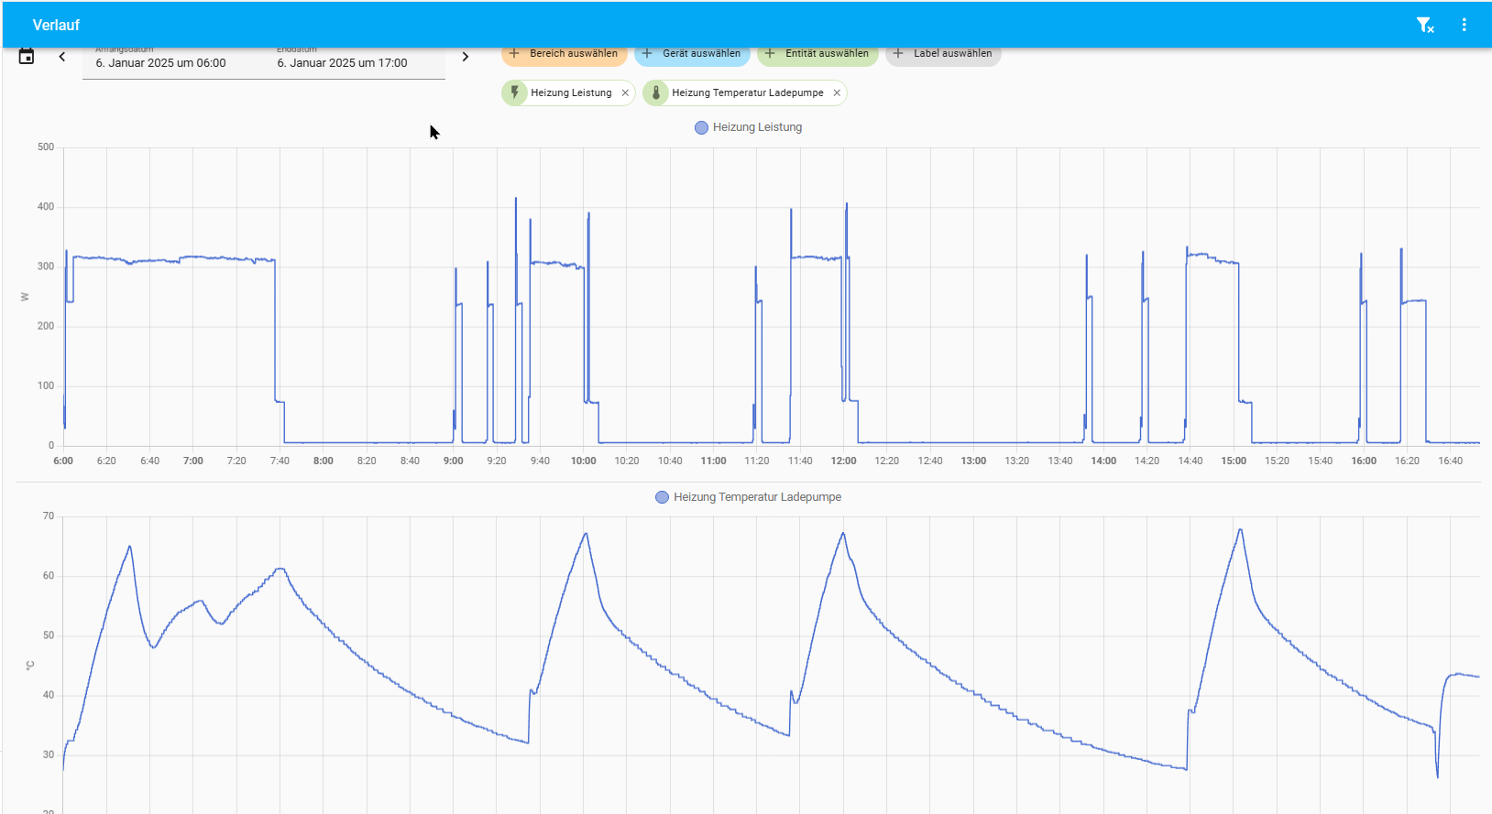Screen dimensions: 1492x814
Task: Add a label via Label auswählen
Action: click(x=943, y=54)
